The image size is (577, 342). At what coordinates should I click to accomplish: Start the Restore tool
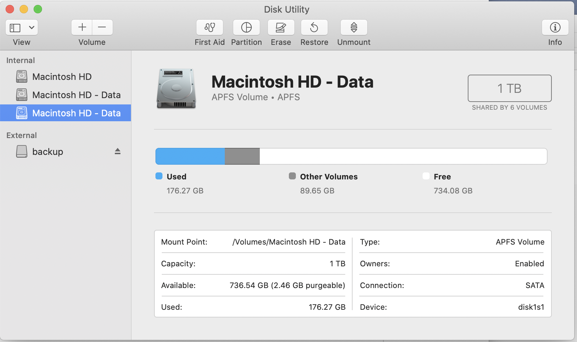click(x=314, y=27)
